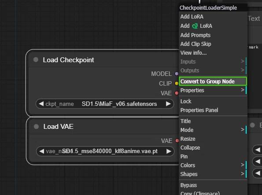Click the Load Checkpoint node collapse dot
Screen dimensions: 262x195
pyautogui.click(x=36, y=60)
